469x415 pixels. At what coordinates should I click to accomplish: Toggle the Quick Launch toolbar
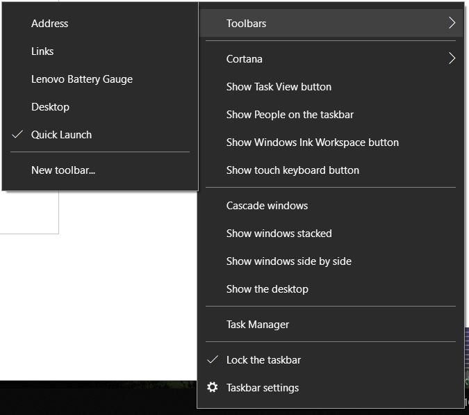(x=100, y=135)
